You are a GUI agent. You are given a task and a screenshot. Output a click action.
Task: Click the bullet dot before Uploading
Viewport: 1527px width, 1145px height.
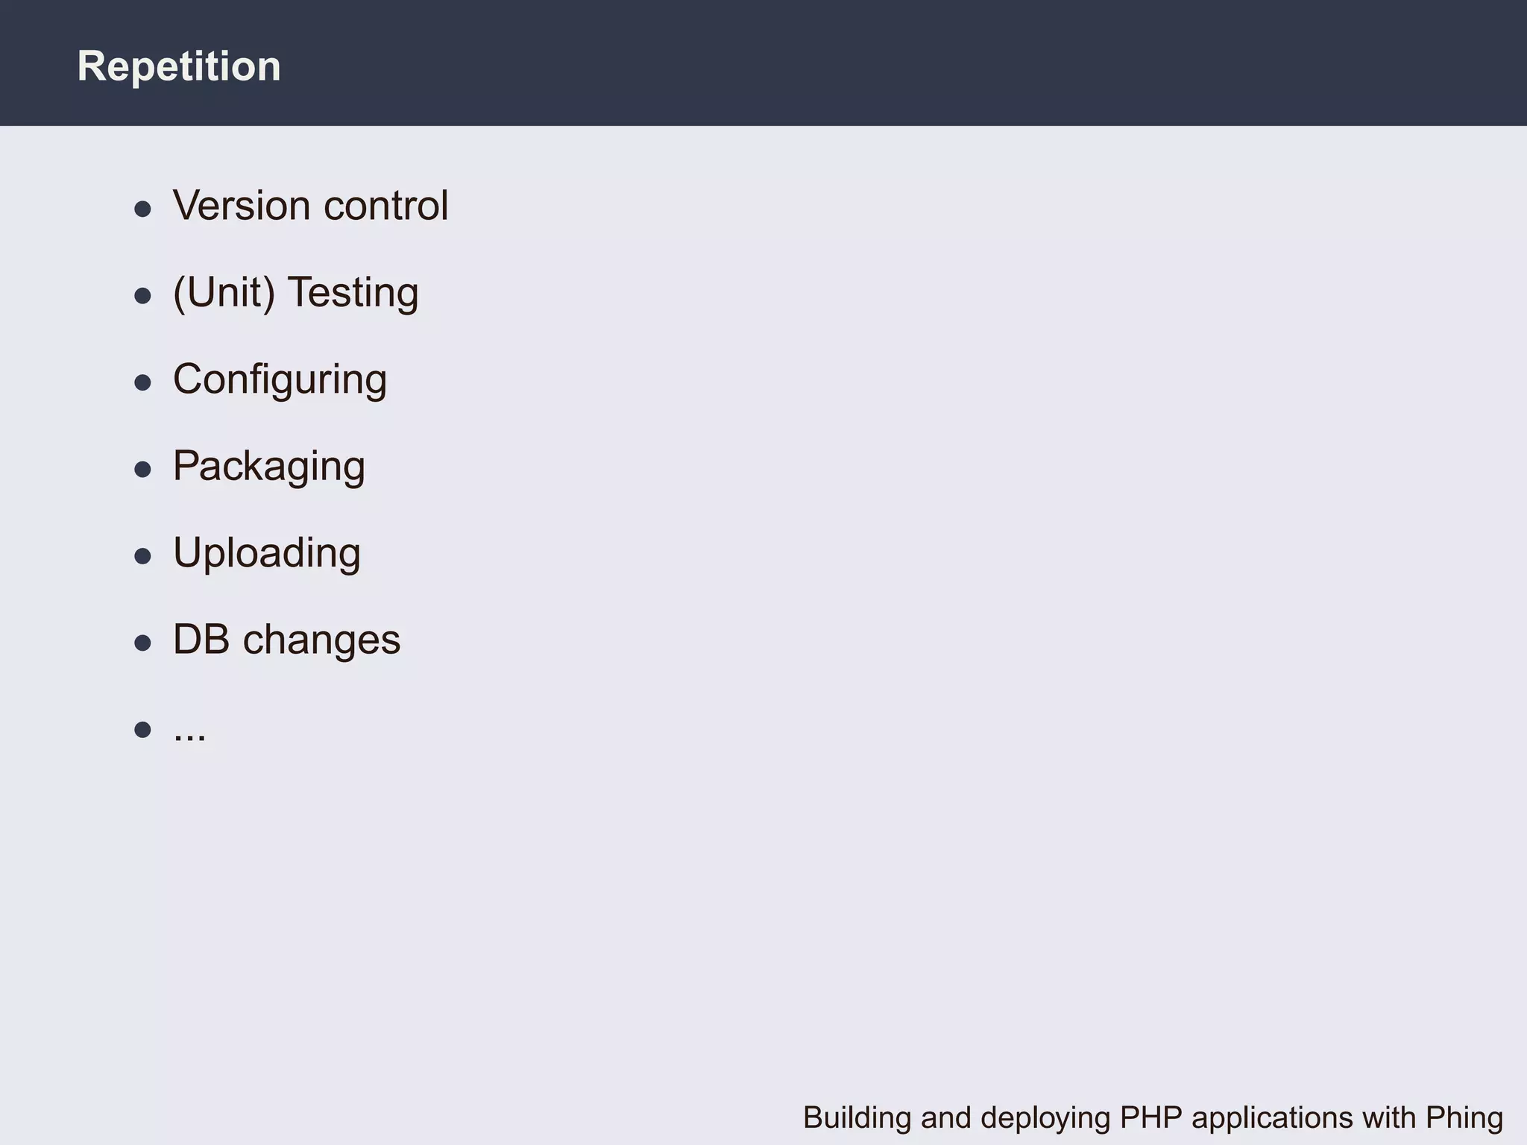pyautogui.click(x=142, y=556)
